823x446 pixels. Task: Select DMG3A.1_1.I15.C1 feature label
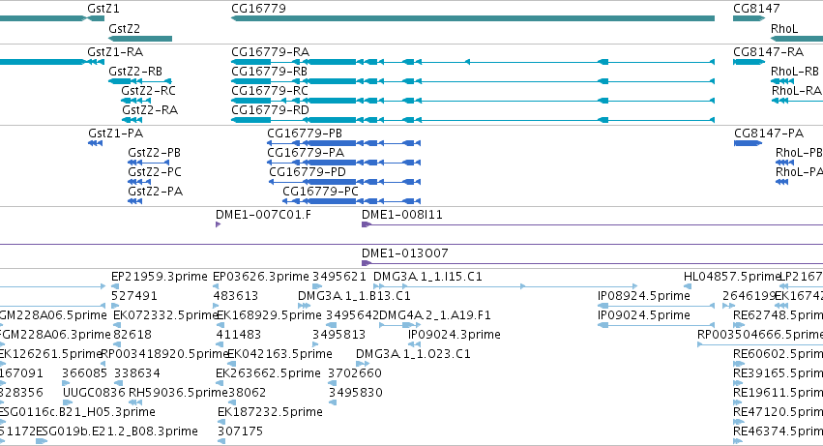(427, 277)
